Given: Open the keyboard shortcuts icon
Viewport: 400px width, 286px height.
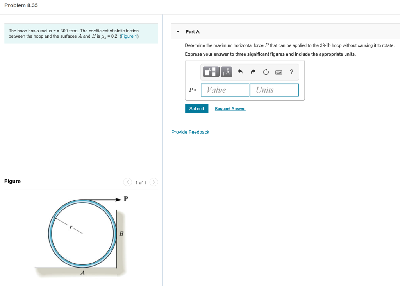Looking at the screenshot, I should point(279,72).
